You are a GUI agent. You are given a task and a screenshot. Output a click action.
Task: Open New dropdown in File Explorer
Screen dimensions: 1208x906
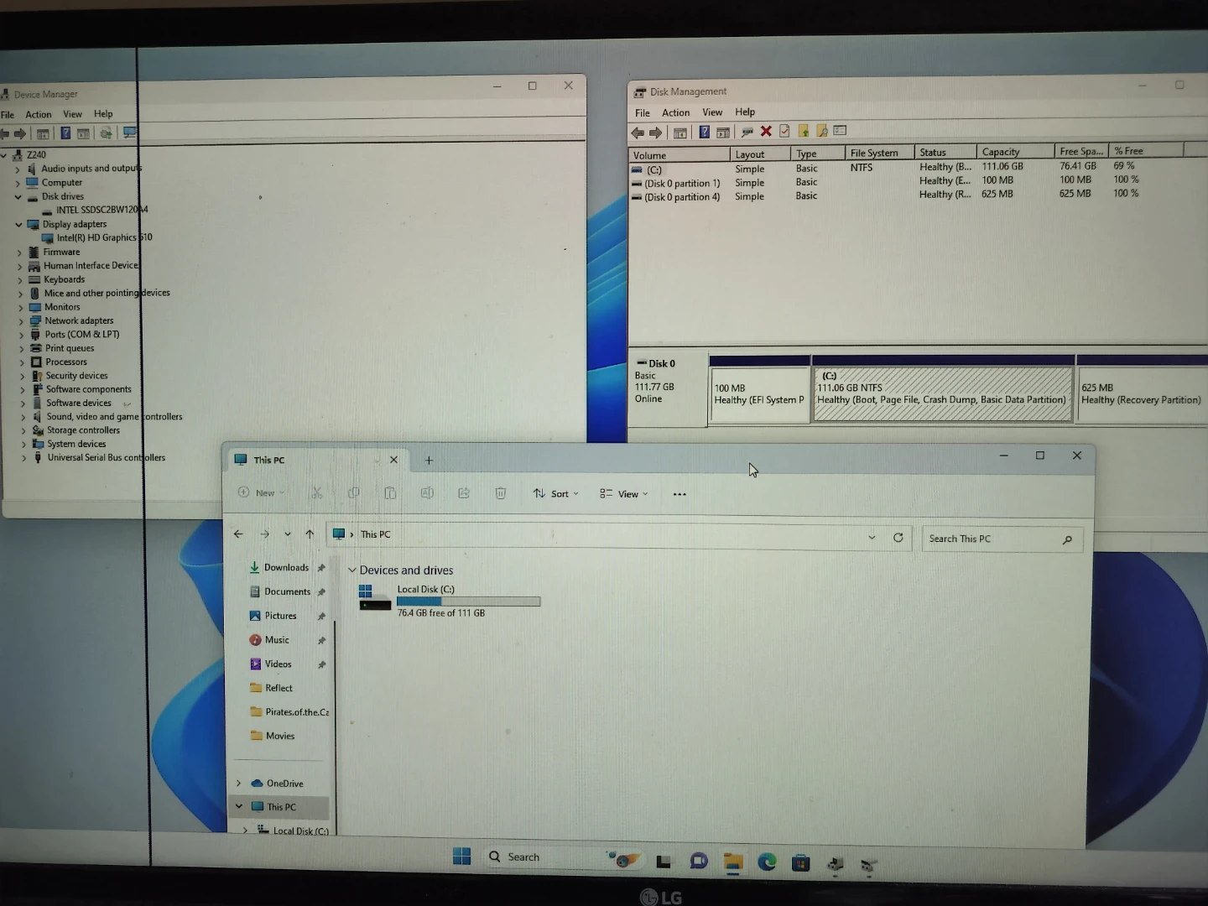click(x=262, y=493)
